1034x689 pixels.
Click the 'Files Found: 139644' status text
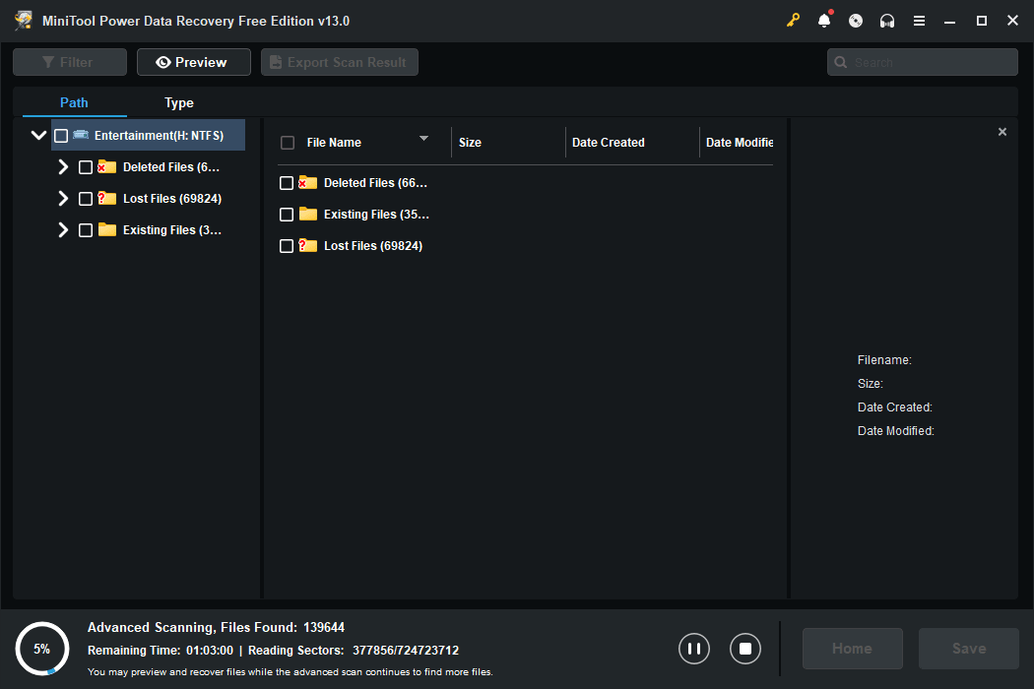pos(283,627)
